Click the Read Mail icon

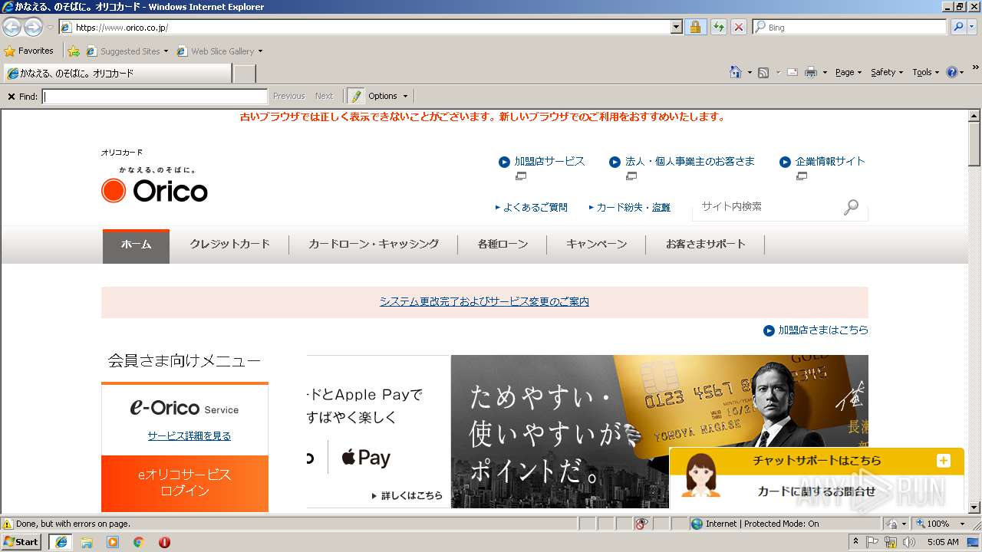793,72
